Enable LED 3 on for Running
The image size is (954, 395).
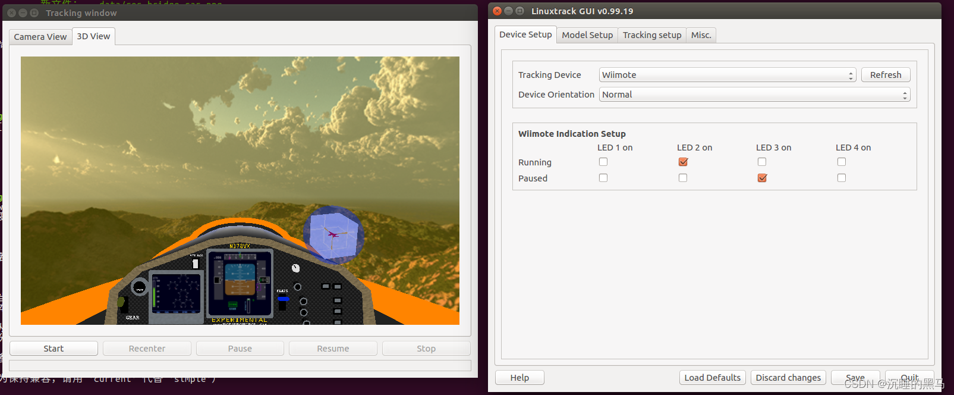tap(762, 162)
